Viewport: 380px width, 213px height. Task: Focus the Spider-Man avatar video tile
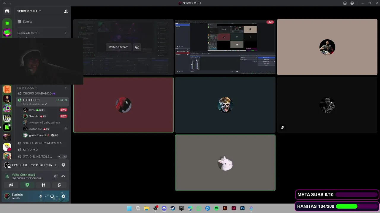(x=123, y=105)
